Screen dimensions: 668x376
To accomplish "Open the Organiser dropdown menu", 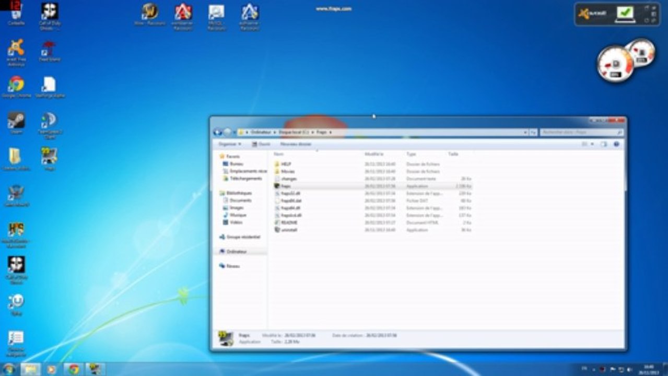I will (x=230, y=144).
